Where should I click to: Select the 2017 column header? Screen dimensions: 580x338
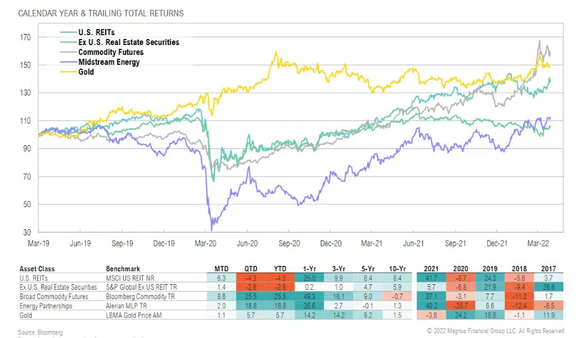[x=547, y=269]
